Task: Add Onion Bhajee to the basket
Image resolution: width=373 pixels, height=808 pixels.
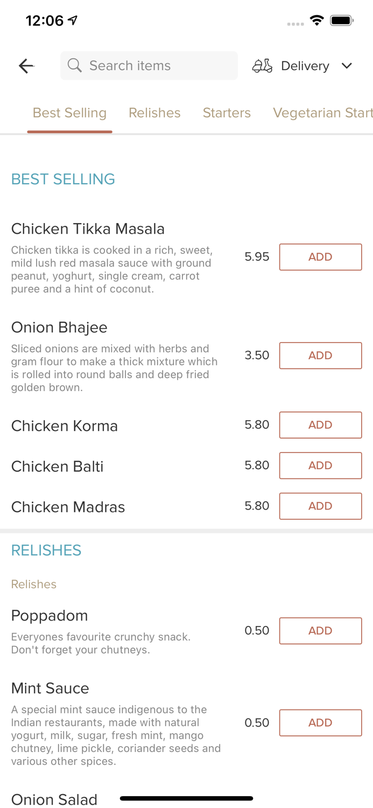Action: click(x=320, y=356)
